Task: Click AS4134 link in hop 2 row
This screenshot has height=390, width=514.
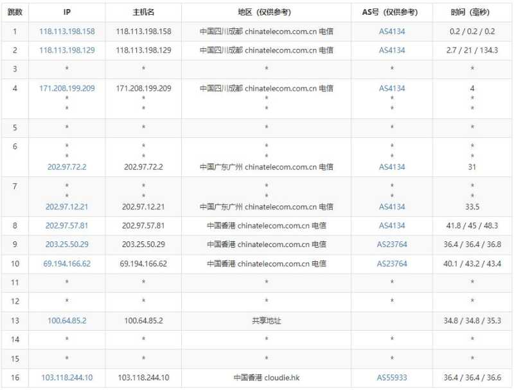Action: click(392, 50)
